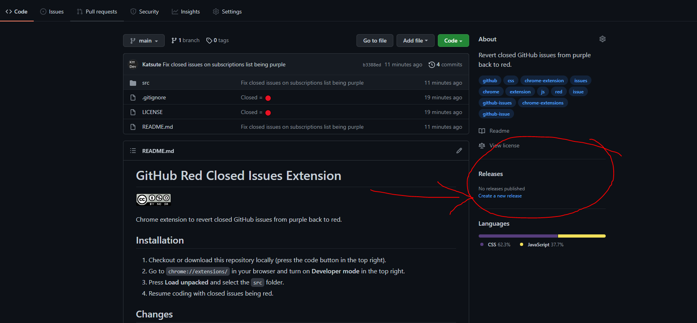This screenshot has width=697, height=323.
Task: Open src row commit message link
Action: pos(302,83)
